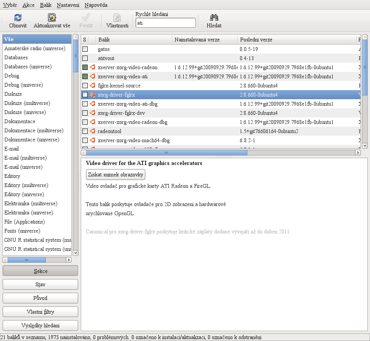Mark checkbox for fglrx-kernel-source
This screenshot has width=370, height=341.
[x=85, y=86]
